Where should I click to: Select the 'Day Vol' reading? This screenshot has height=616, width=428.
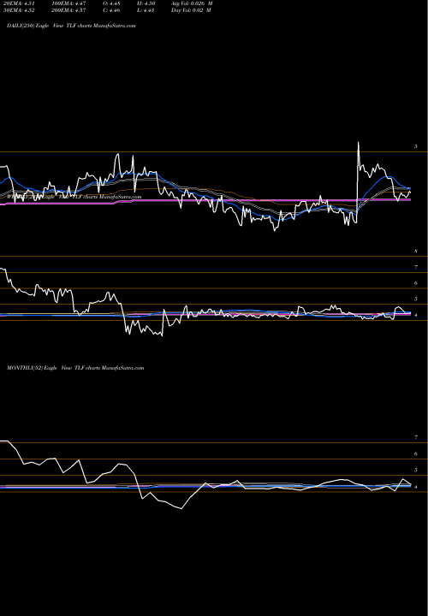click(x=191, y=10)
